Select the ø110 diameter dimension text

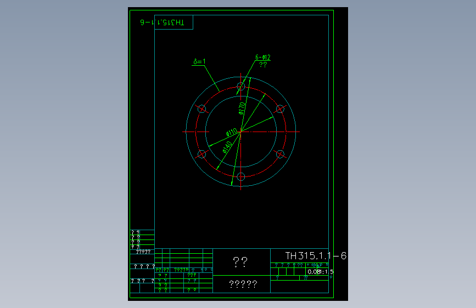[x=232, y=133]
